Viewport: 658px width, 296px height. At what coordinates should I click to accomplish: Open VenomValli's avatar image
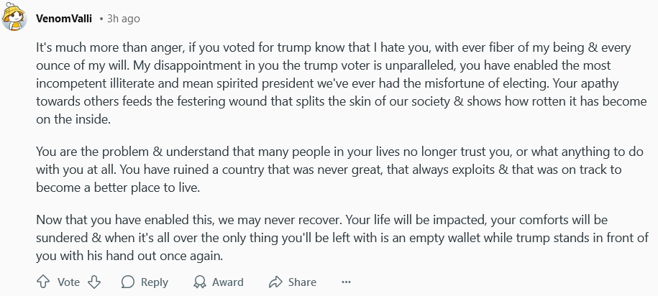tap(15, 17)
